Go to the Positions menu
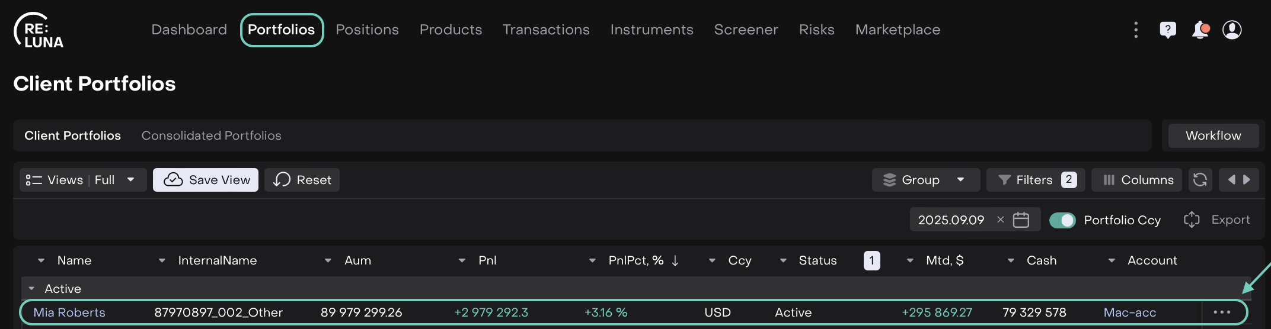This screenshot has height=329, width=1271. [x=367, y=30]
